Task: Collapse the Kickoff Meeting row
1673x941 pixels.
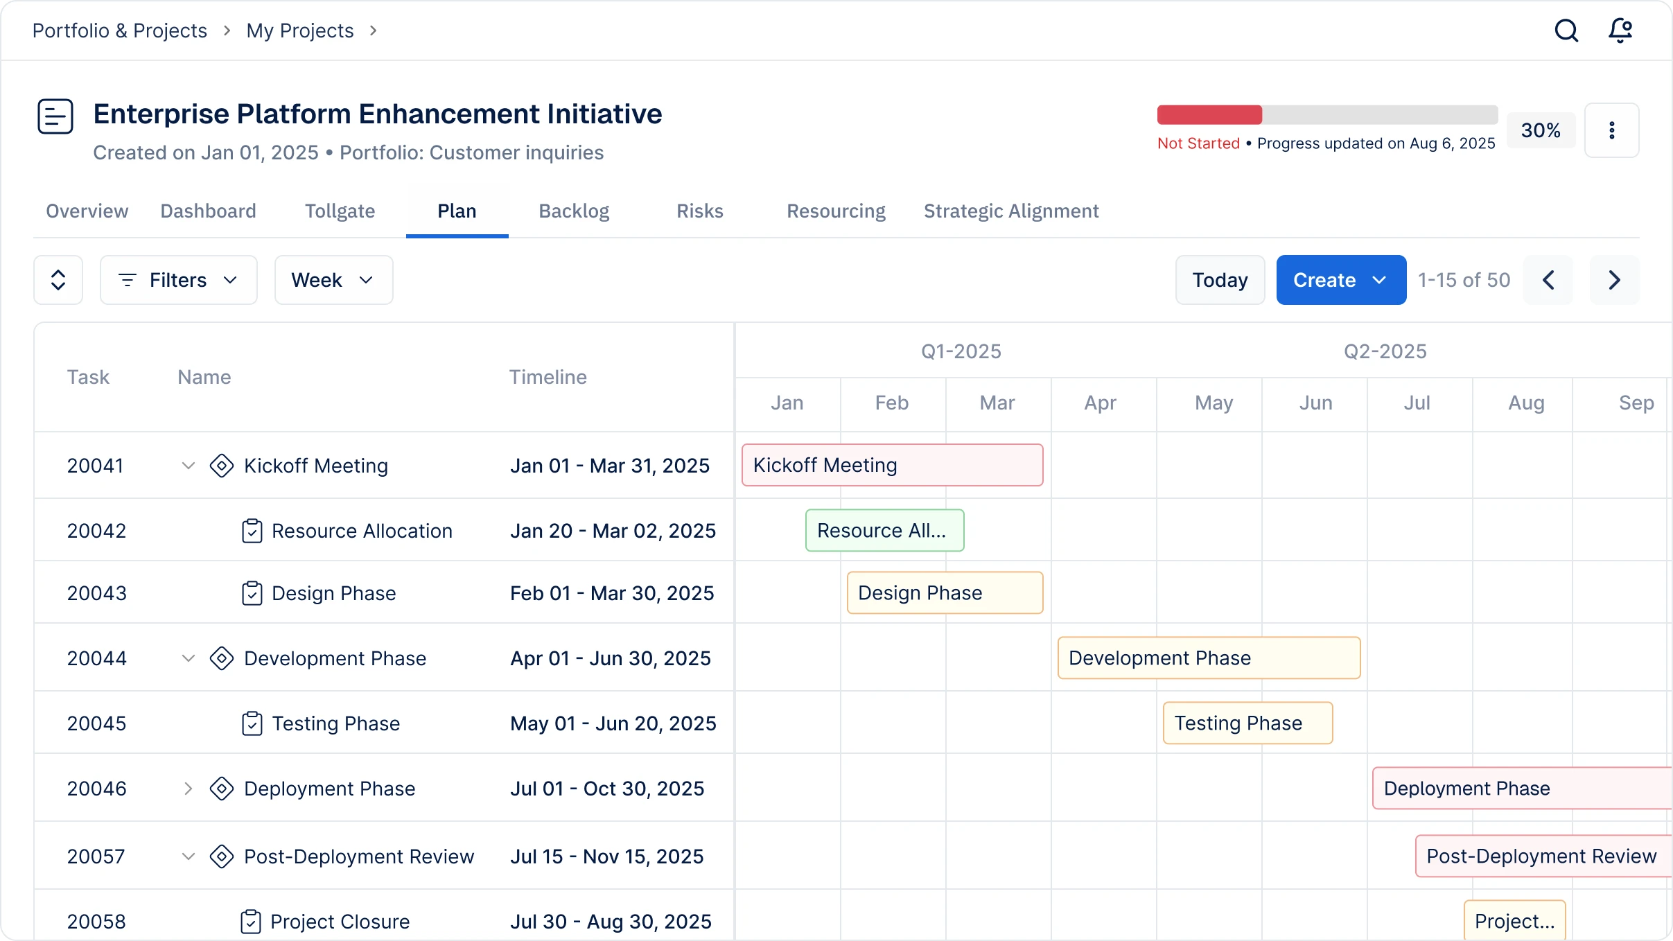Action: click(188, 466)
